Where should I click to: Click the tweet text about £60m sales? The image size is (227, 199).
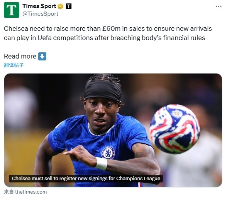108,33
